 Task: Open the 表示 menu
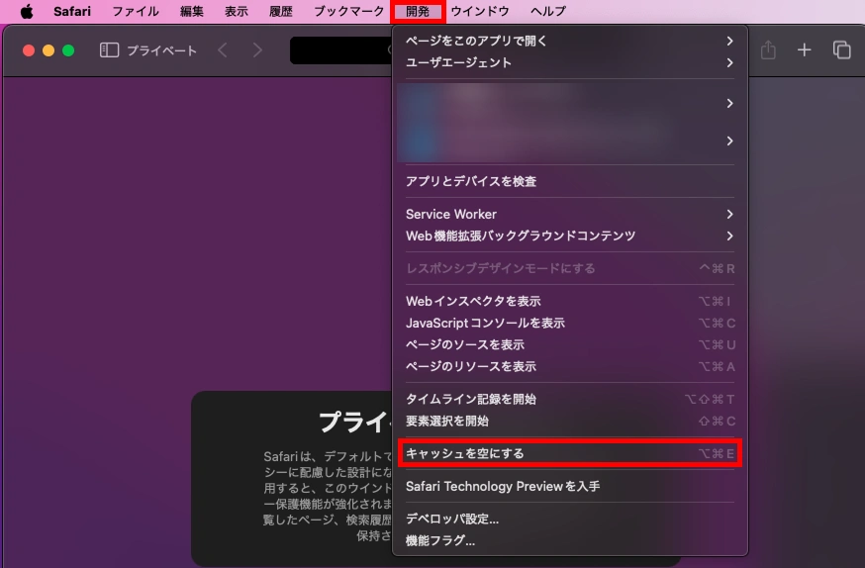[x=237, y=11]
